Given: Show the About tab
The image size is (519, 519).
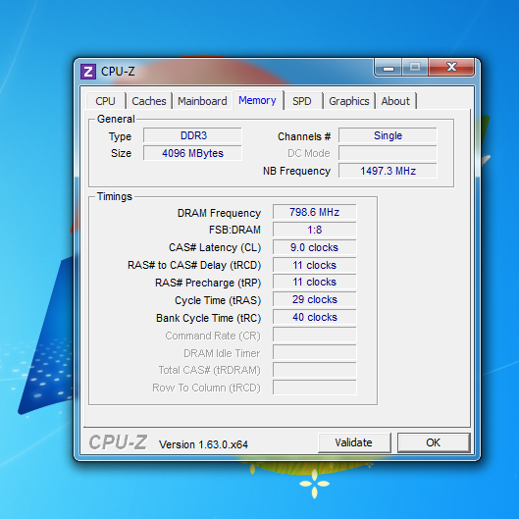Looking at the screenshot, I should pyautogui.click(x=395, y=101).
